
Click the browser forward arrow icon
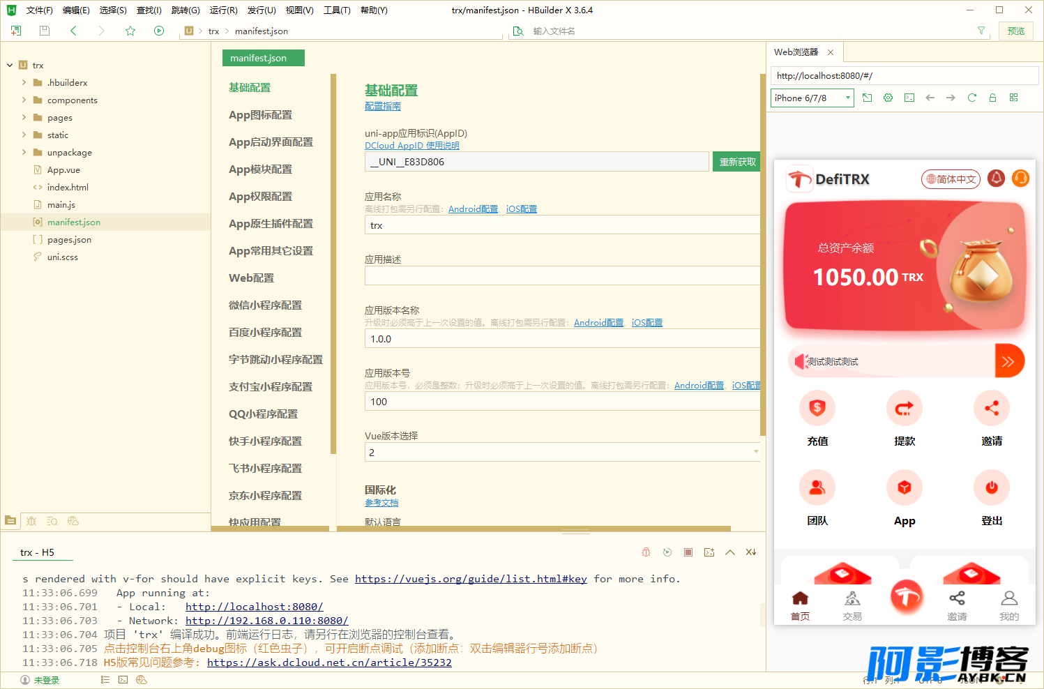[x=951, y=98]
